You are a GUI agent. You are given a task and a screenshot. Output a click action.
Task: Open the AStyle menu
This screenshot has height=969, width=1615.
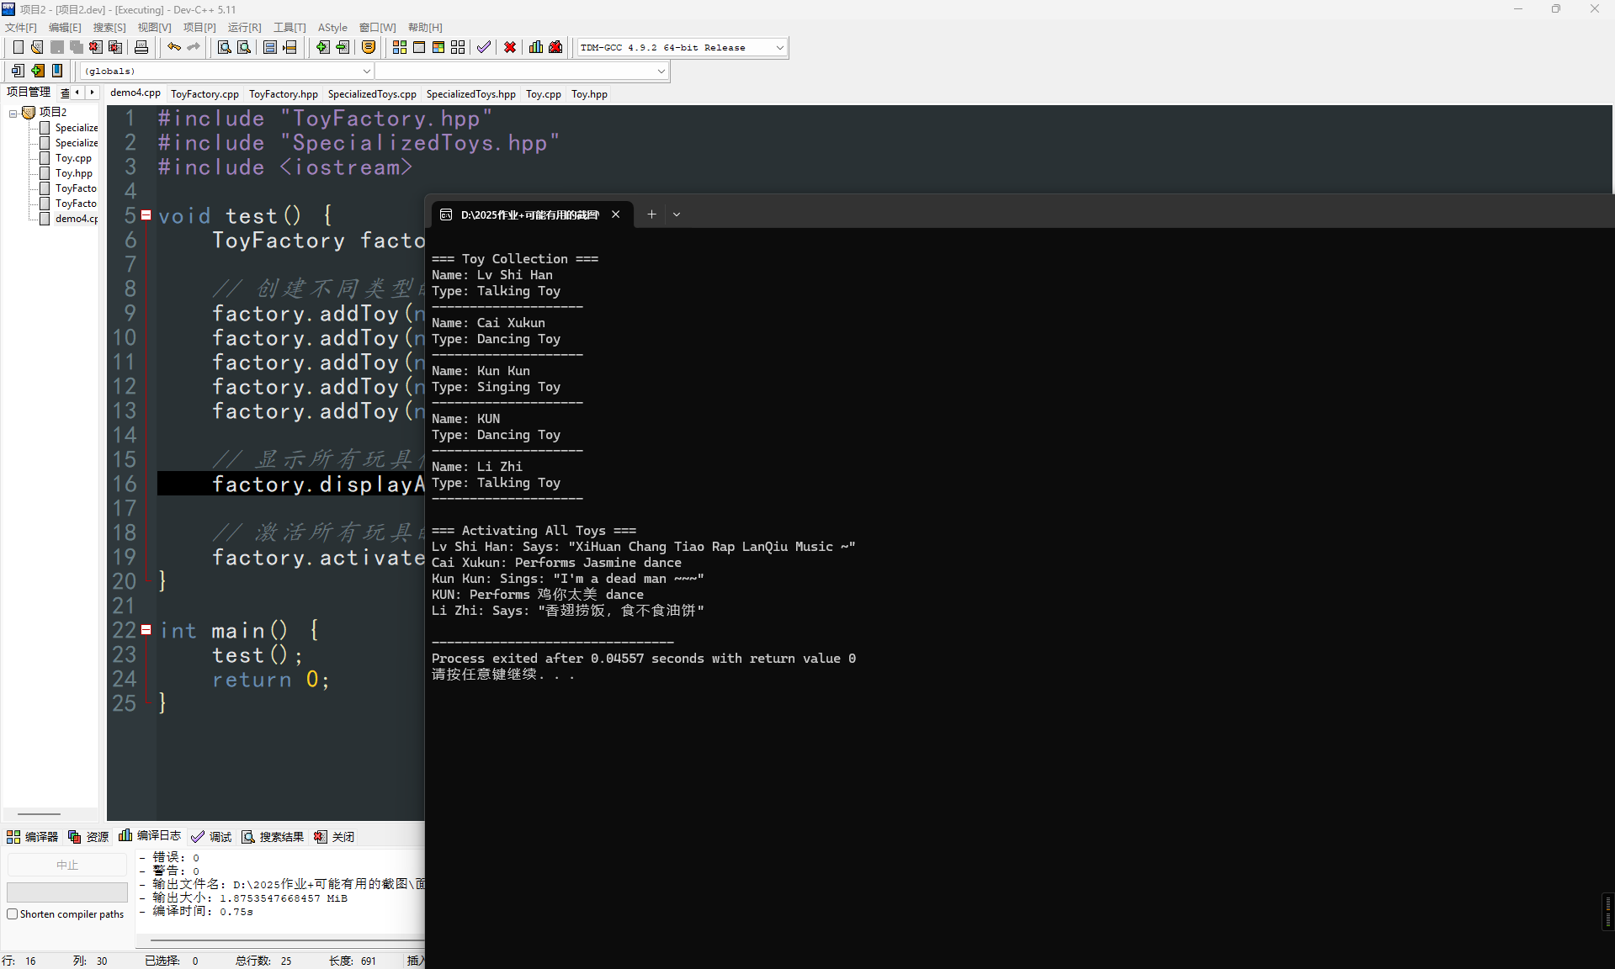[x=332, y=28]
